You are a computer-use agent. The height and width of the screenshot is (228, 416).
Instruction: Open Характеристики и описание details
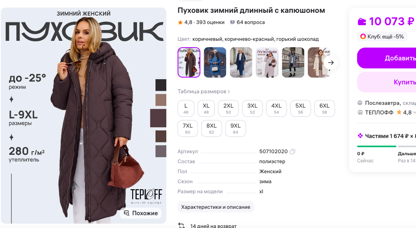point(216,207)
